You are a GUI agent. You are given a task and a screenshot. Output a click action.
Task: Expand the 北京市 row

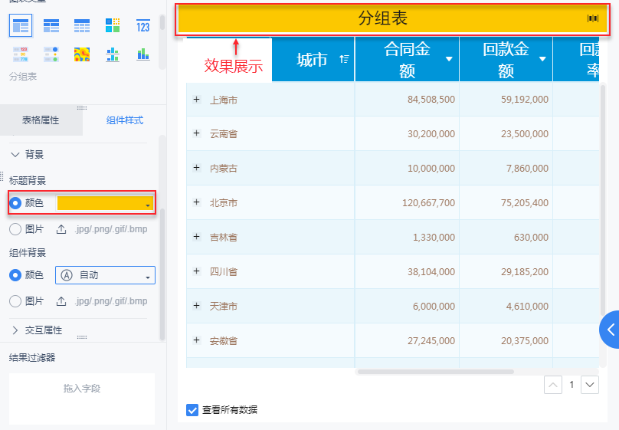[197, 202]
